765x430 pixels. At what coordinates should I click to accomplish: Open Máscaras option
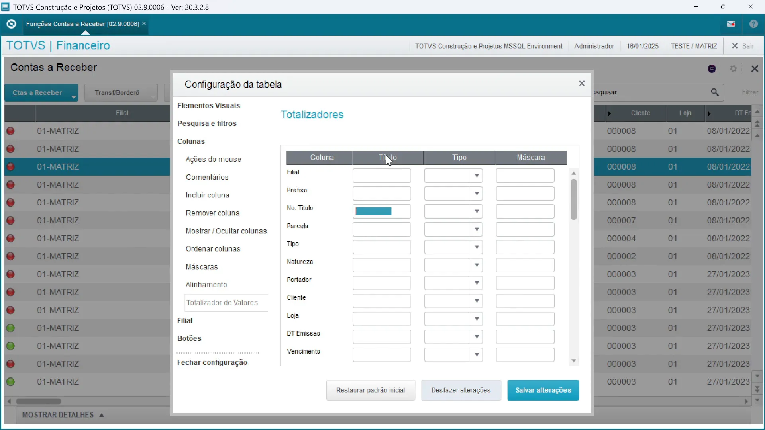pos(202,267)
